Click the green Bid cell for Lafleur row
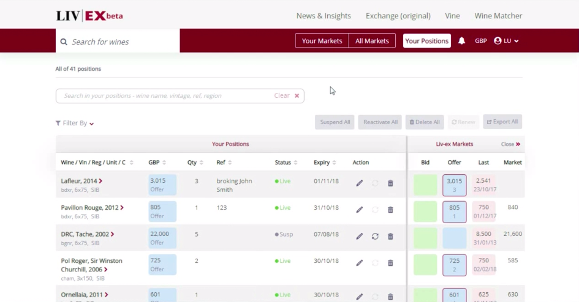 click(x=425, y=185)
